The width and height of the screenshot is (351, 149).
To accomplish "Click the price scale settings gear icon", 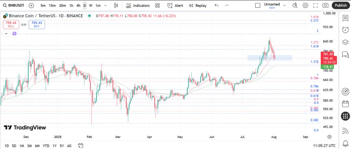I will coord(329,137).
